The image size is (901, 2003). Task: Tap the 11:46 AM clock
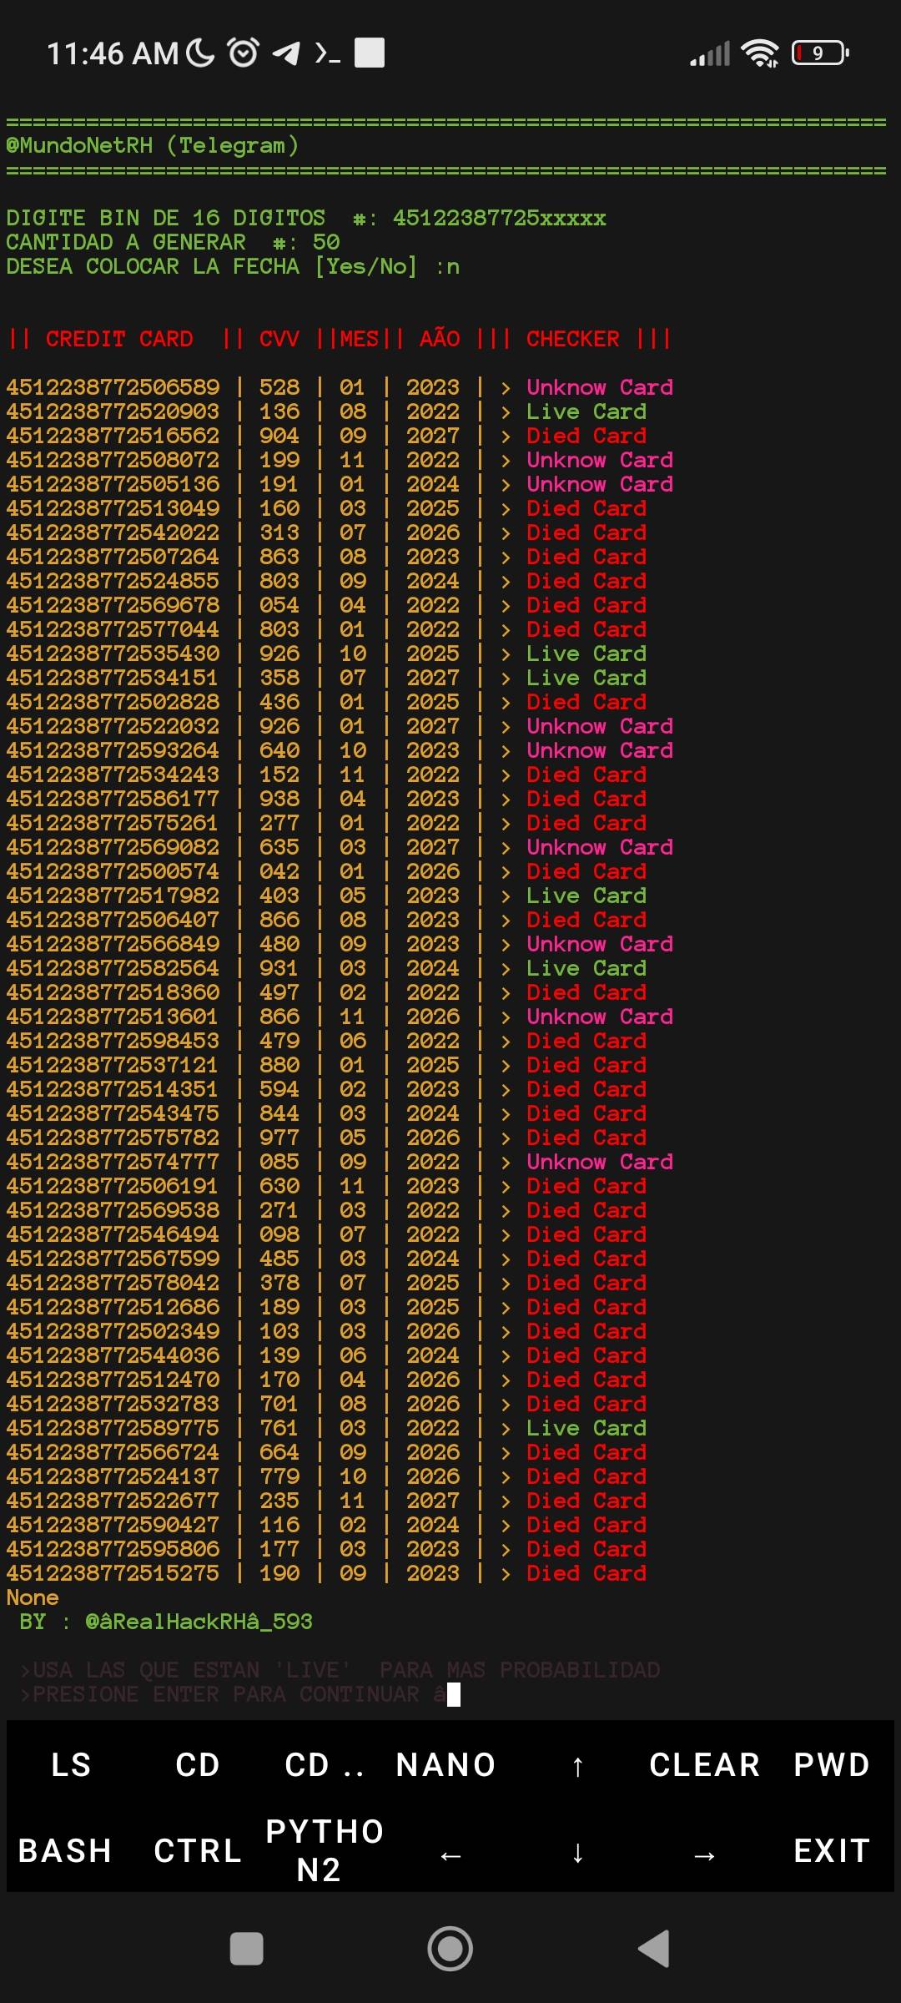[113, 53]
